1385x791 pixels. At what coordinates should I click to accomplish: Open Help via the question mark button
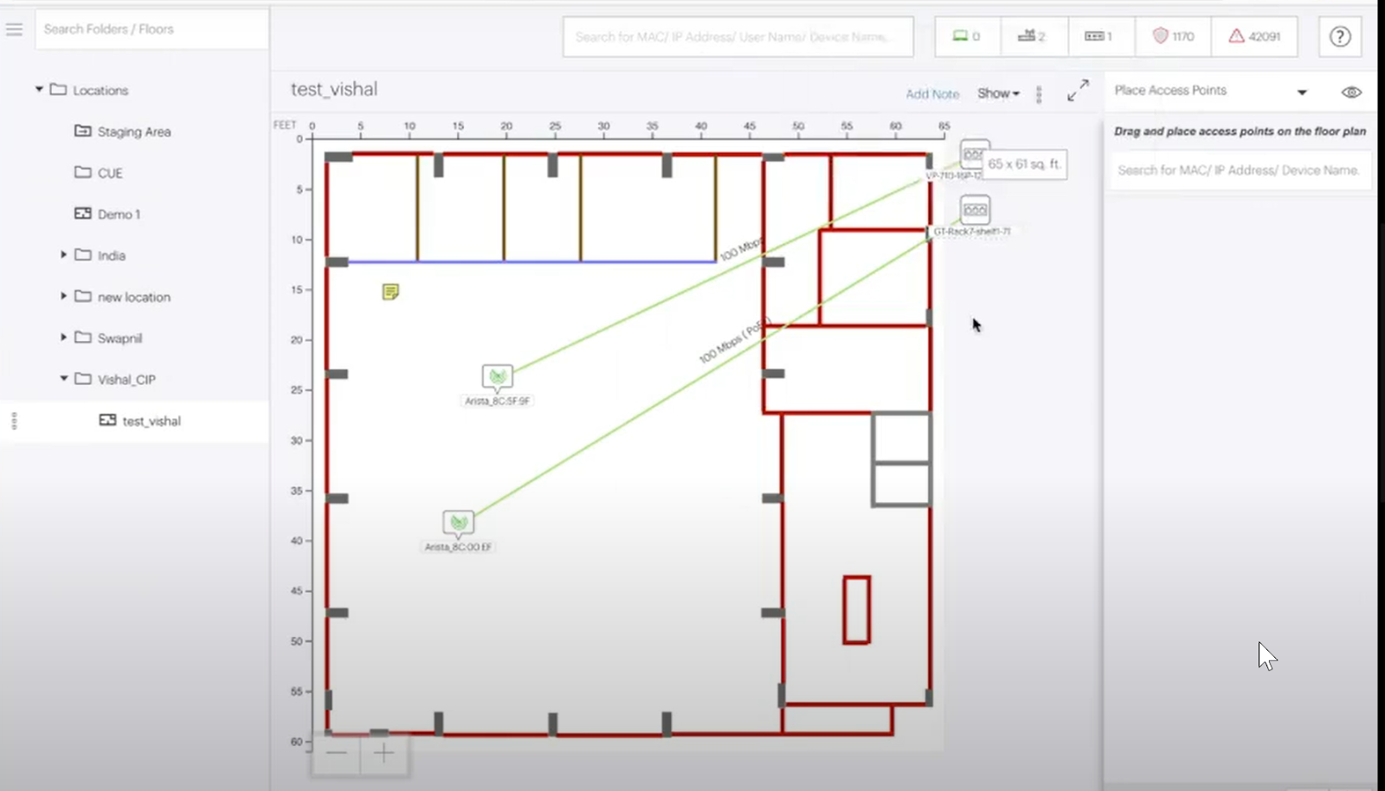tap(1339, 36)
